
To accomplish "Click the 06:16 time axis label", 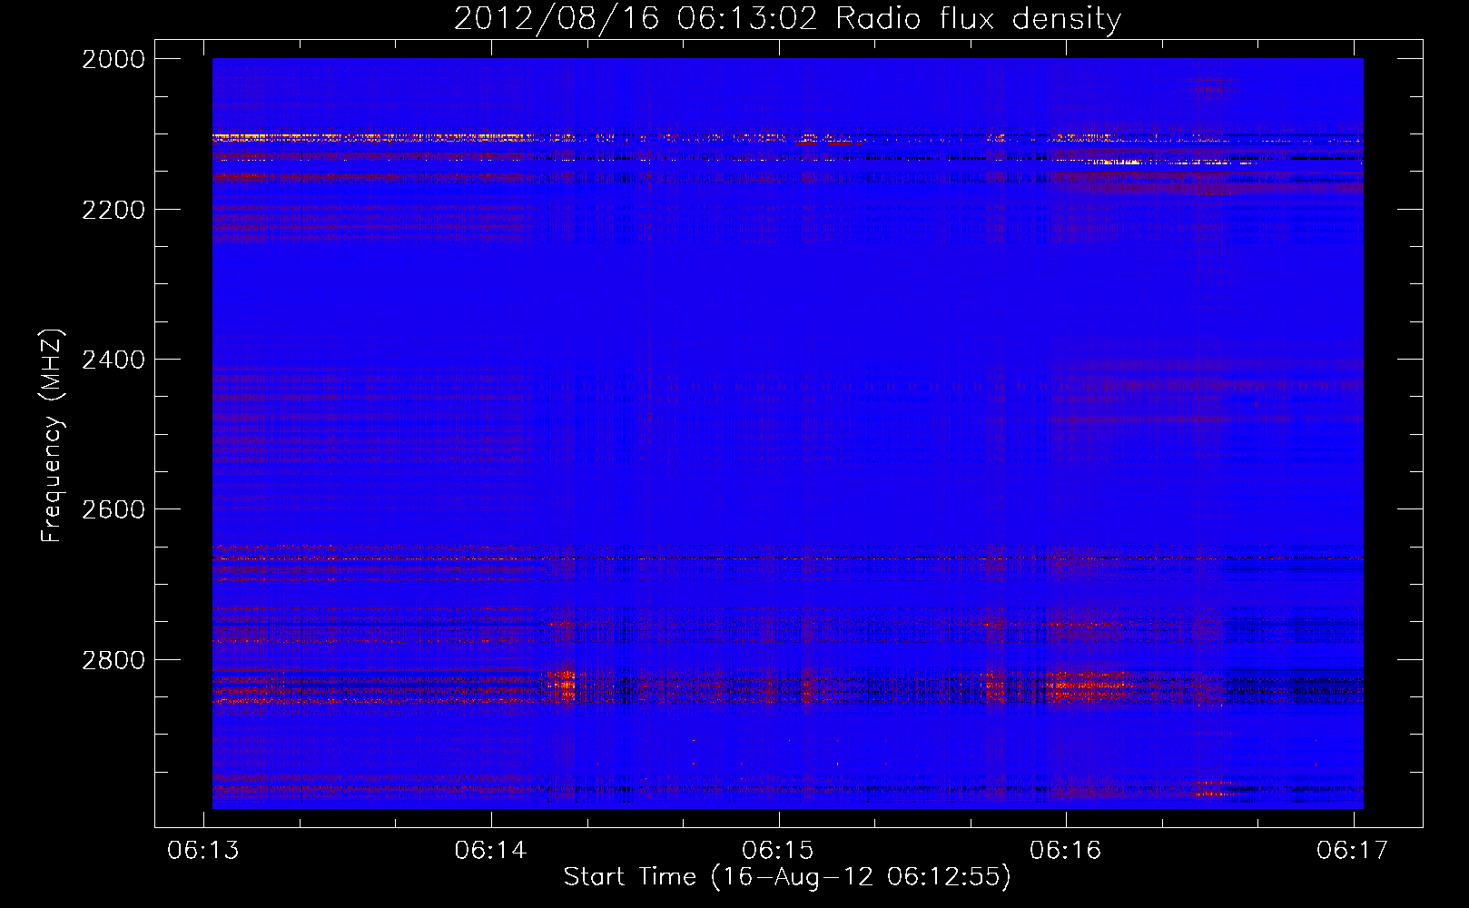I will pos(1065,850).
